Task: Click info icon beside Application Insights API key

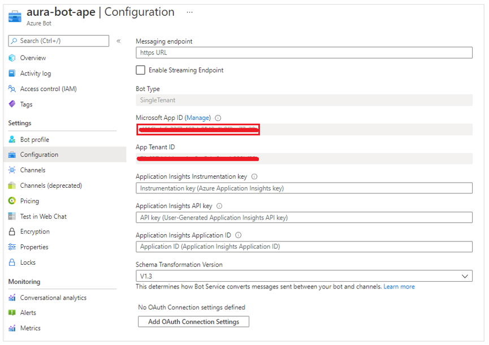Action: pyautogui.click(x=219, y=206)
